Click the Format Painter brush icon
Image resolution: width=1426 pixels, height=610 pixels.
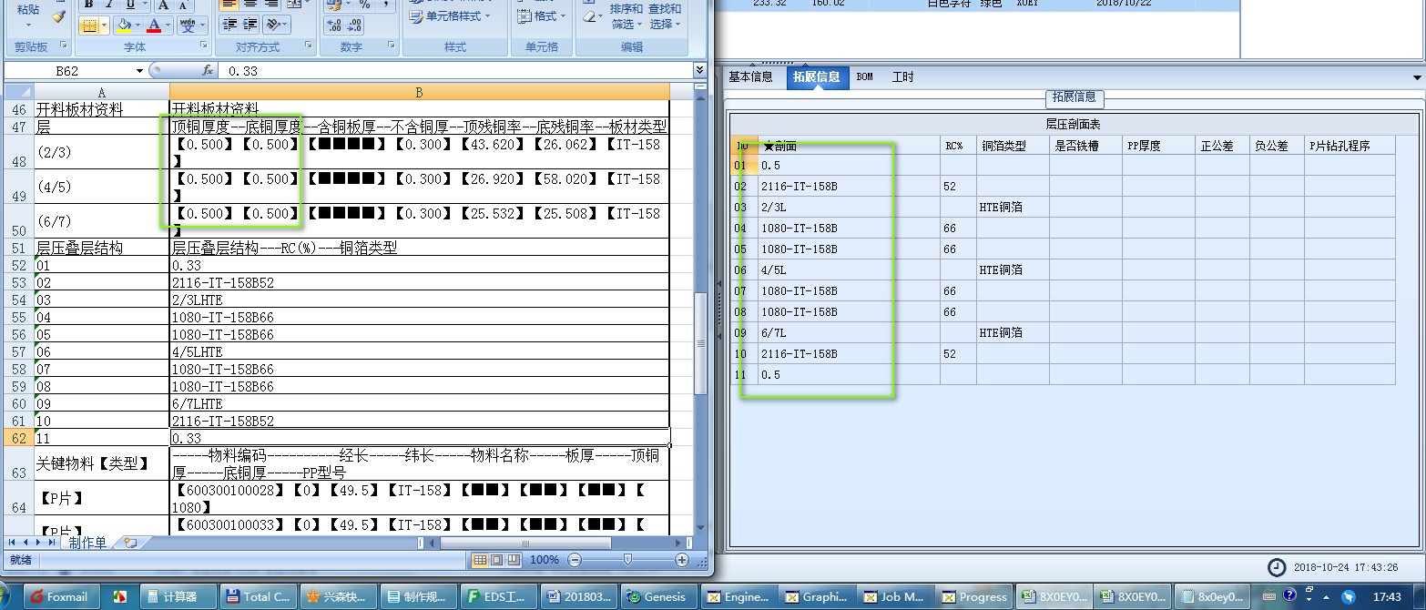pyautogui.click(x=58, y=15)
